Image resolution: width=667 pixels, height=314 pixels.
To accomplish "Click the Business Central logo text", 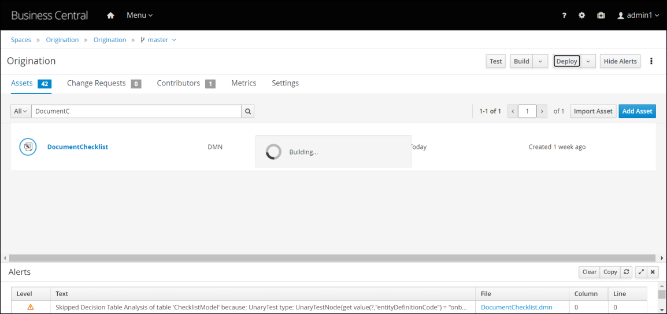I will point(49,16).
